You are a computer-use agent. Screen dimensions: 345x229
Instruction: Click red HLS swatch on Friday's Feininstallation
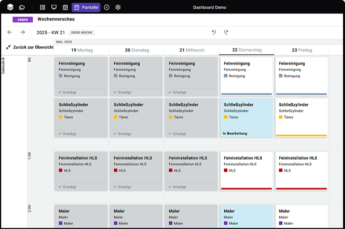(x=281, y=170)
